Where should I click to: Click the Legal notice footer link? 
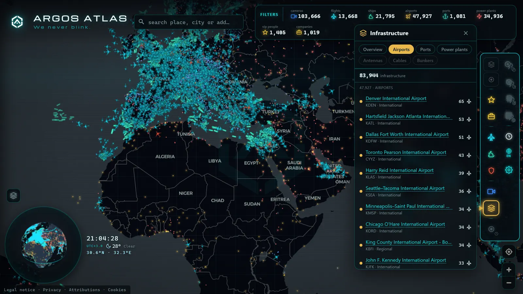(19, 290)
